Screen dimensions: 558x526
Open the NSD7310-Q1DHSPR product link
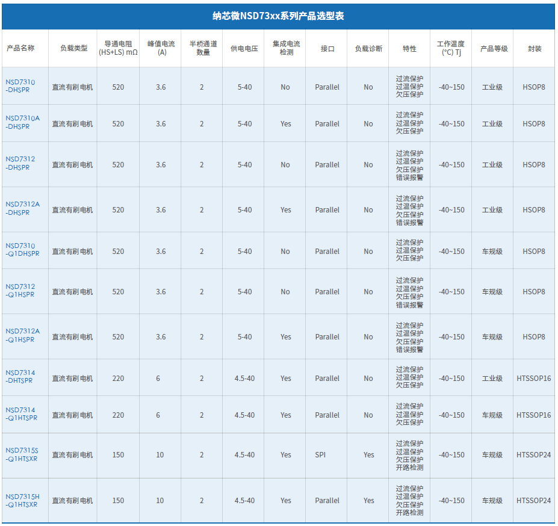pyautogui.click(x=22, y=250)
